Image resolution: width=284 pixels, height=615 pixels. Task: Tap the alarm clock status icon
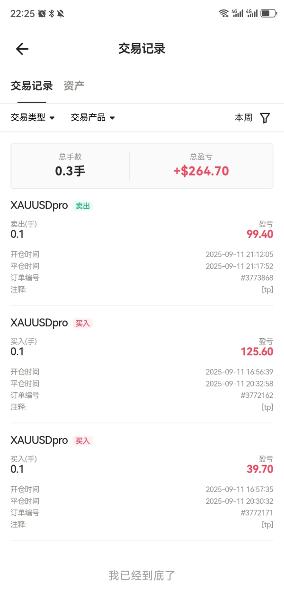(x=42, y=14)
